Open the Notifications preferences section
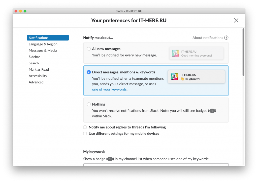The height and width of the screenshot is (183, 258). pos(48,38)
